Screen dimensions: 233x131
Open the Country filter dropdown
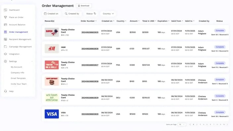click(108, 14)
